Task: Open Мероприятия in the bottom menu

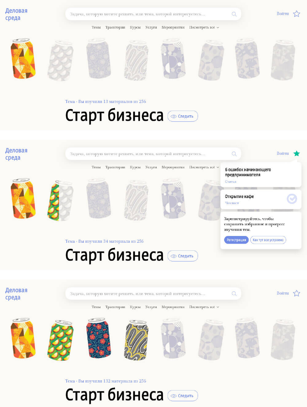Action: [173, 307]
